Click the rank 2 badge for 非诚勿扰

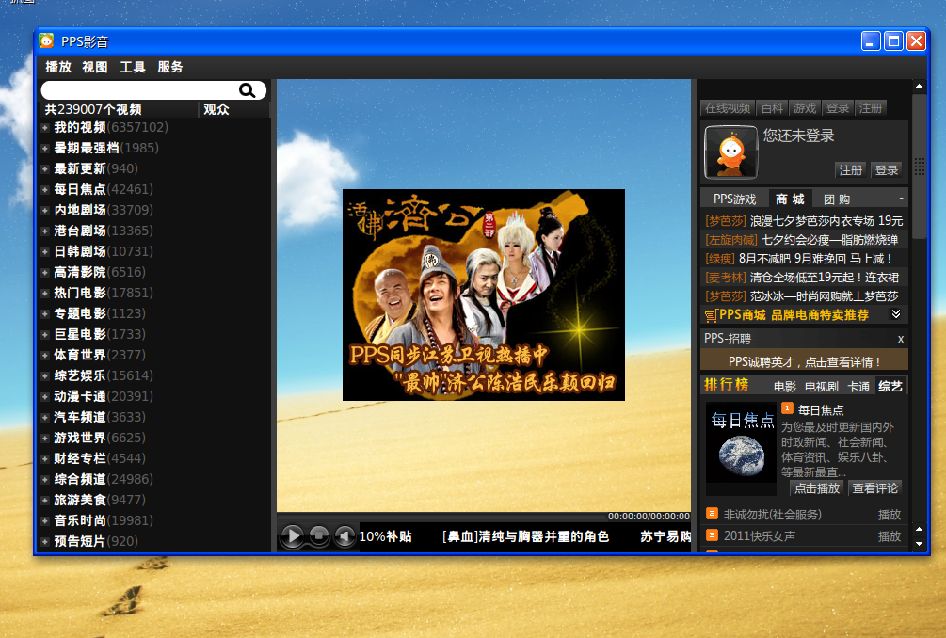coord(712,514)
